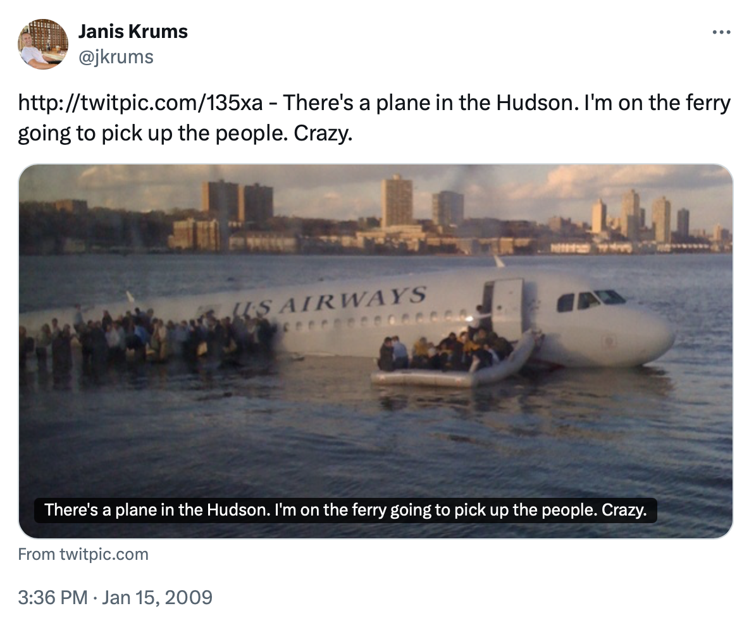Open the twitpic.com/135xa link

tap(140, 103)
